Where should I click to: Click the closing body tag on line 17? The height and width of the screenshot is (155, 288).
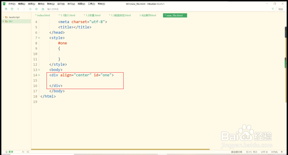[x=57, y=91]
